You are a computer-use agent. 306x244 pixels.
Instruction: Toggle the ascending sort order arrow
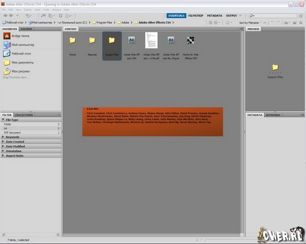(265, 23)
